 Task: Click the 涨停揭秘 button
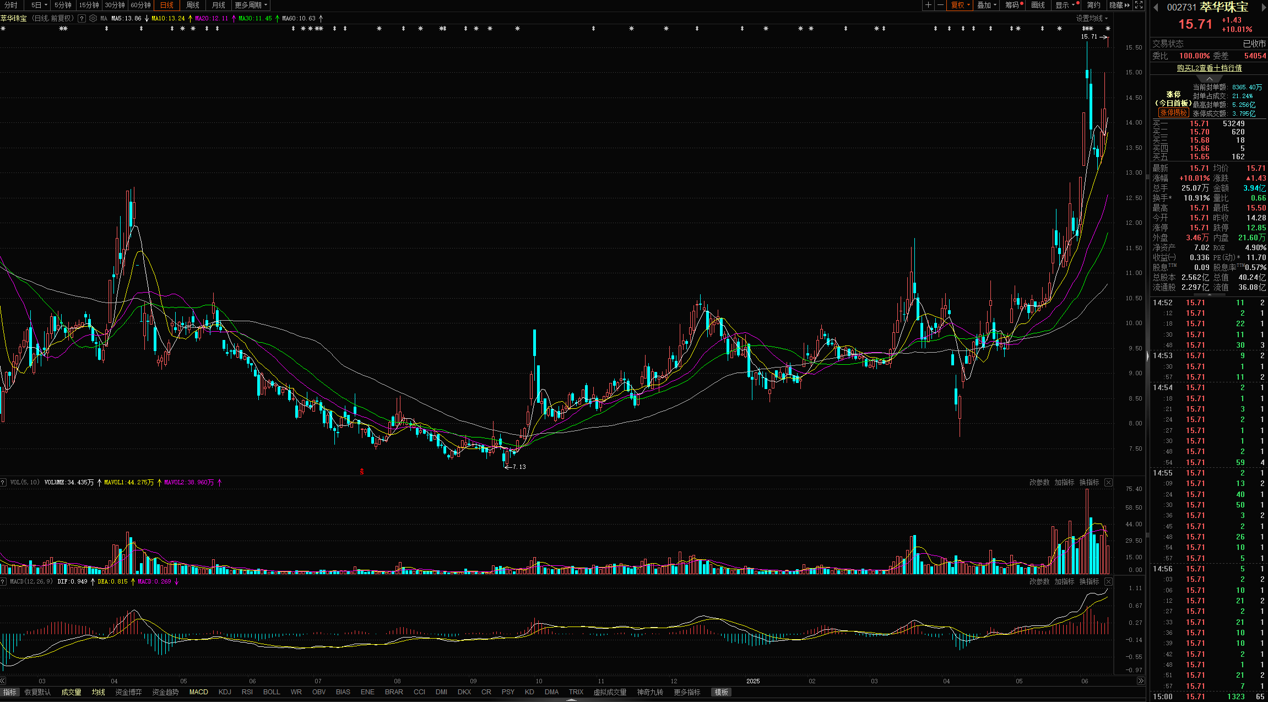[1173, 112]
